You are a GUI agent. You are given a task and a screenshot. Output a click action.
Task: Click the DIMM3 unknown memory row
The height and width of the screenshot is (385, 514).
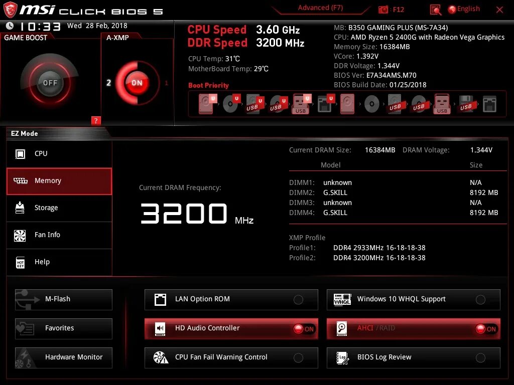pos(394,203)
